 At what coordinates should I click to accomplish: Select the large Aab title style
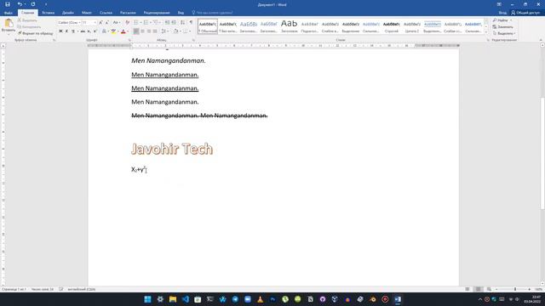click(290, 26)
